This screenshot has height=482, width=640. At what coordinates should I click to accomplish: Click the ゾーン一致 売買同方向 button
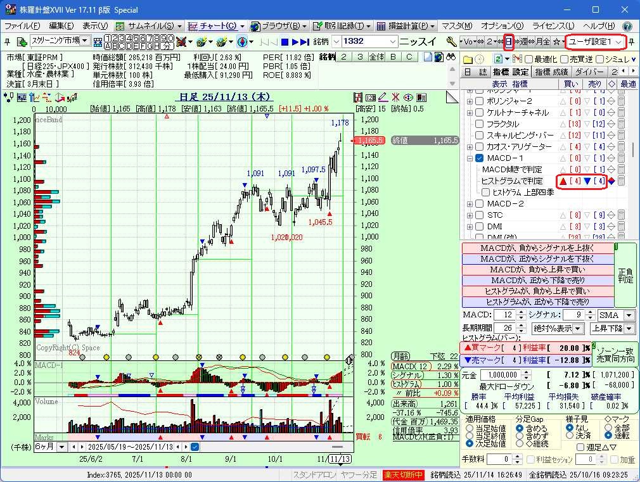(x=614, y=355)
